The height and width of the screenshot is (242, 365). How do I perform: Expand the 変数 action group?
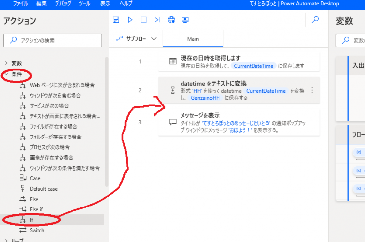[7, 63]
